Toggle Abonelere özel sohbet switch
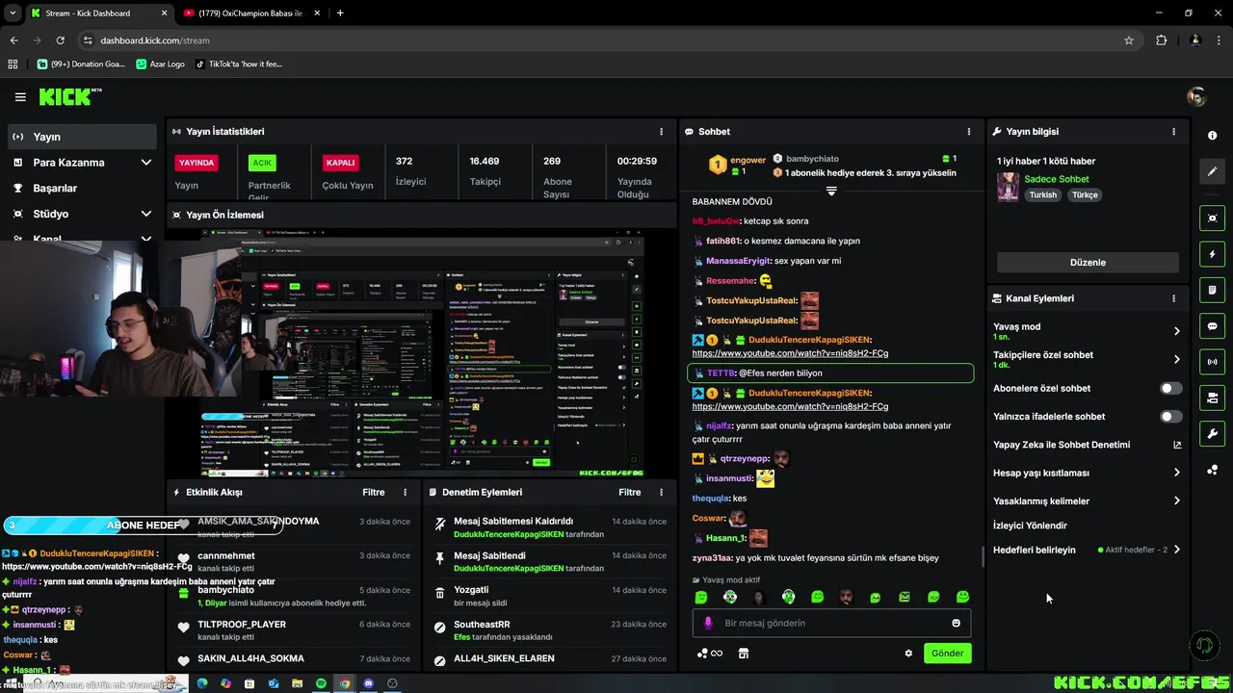 [x=1170, y=388]
